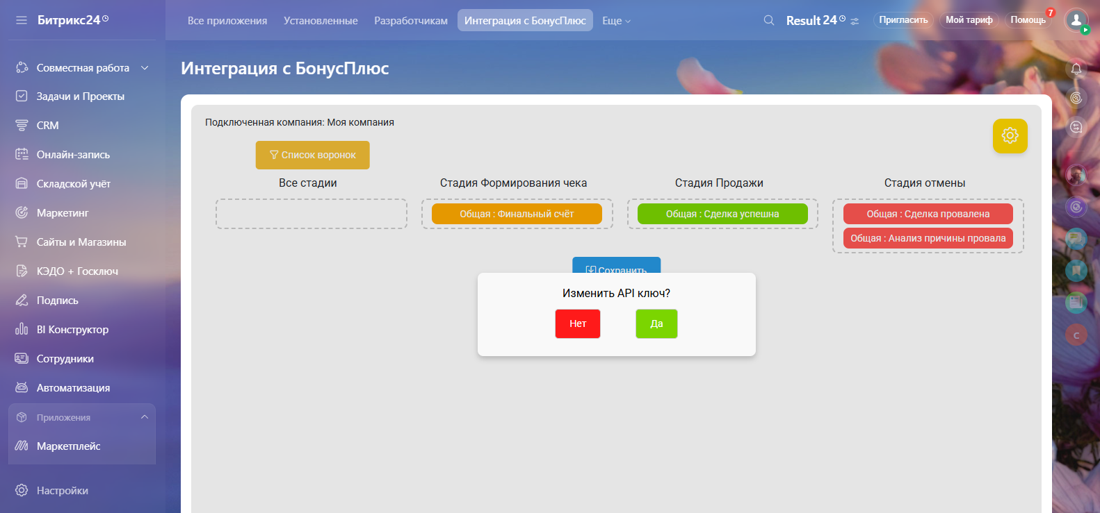Click the Стадия отмены heading
1100x513 pixels.
point(925,183)
